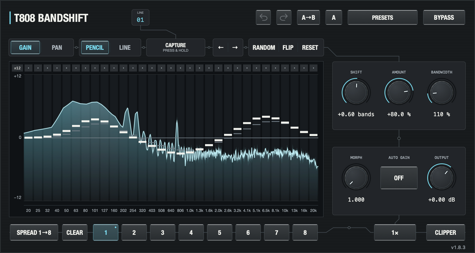The width and height of the screenshot is (475, 253).
Task: Toggle the BYPASS button
Action: [x=444, y=18]
